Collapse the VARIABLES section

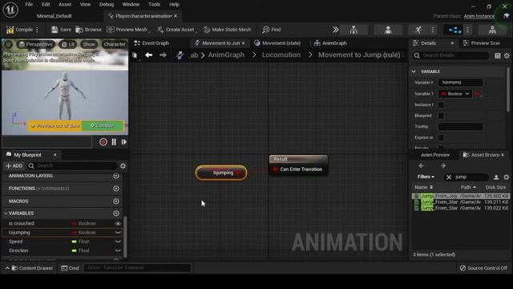pos(6,214)
